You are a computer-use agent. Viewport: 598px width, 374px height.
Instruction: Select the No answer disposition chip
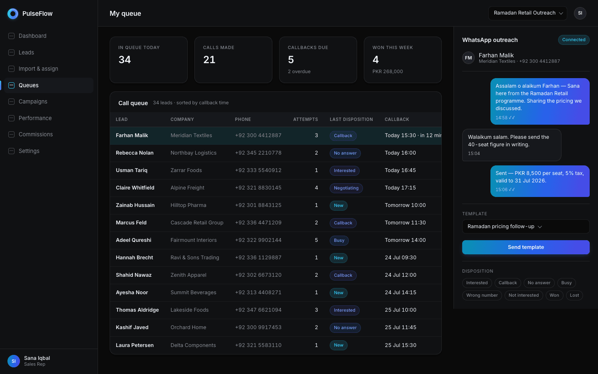(x=539, y=283)
